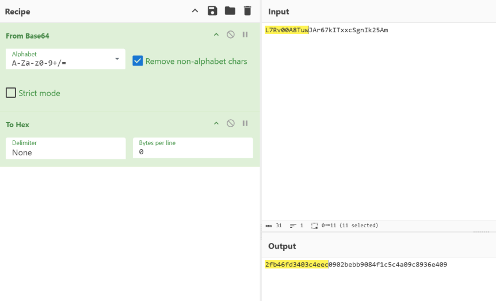Click the Base64 text in the Input pane
Viewport: 496px width, 301px height.
tap(326, 30)
